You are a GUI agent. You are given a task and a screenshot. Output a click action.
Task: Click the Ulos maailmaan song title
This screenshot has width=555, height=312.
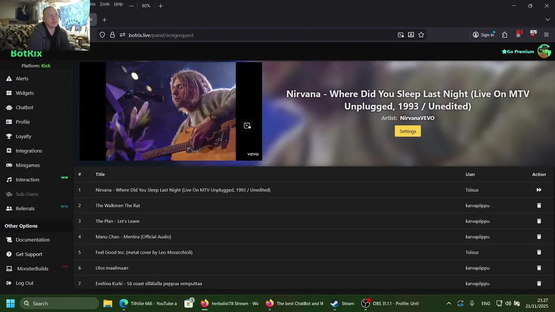(112, 268)
